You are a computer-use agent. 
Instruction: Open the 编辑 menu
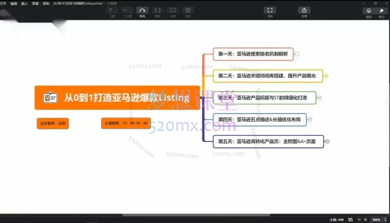(14, 4)
